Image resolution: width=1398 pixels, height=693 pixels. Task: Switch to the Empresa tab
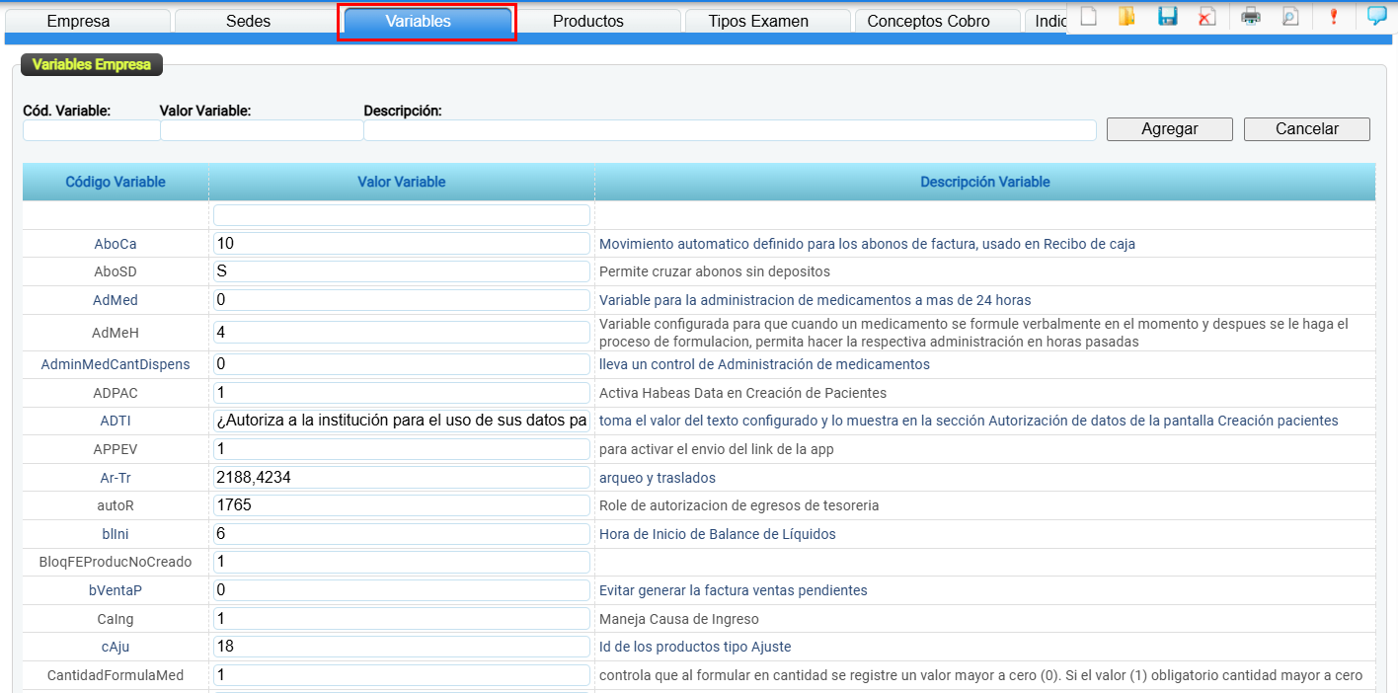tap(79, 21)
